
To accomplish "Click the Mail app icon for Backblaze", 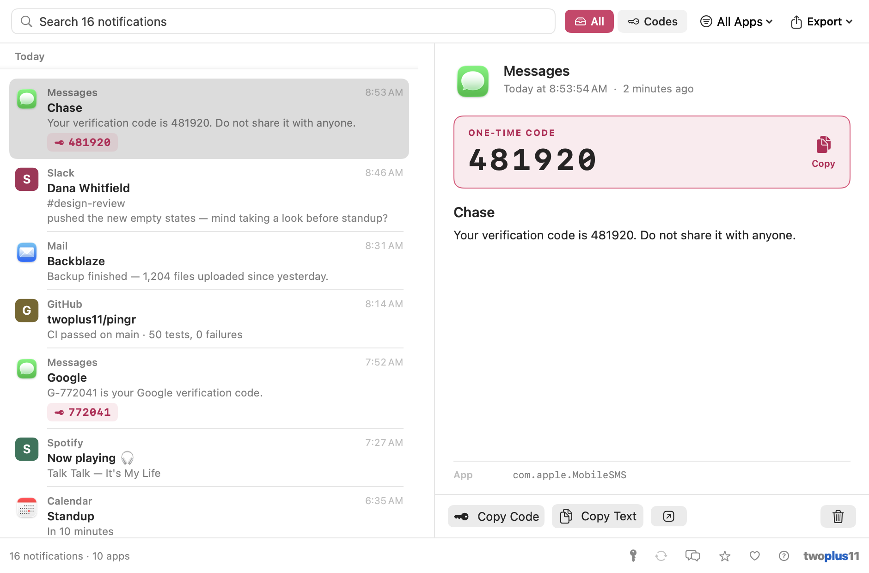I will (27, 252).
